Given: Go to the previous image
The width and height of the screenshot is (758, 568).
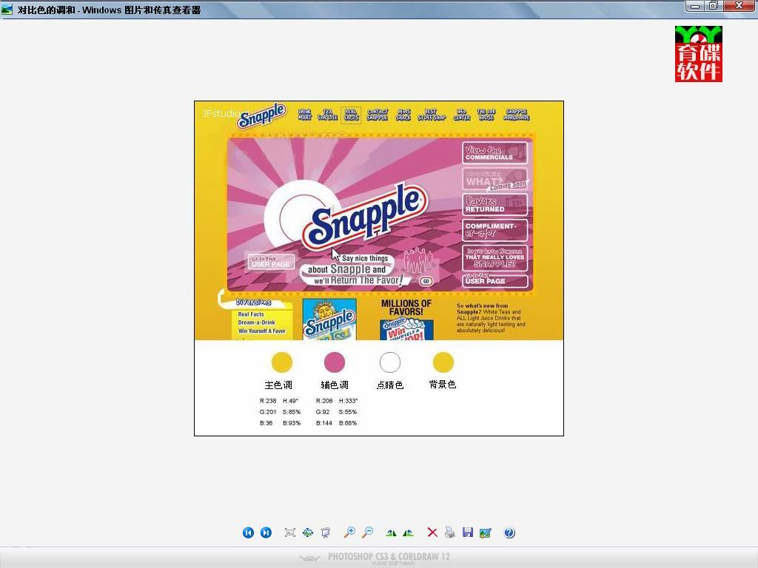Looking at the screenshot, I should pos(248,532).
